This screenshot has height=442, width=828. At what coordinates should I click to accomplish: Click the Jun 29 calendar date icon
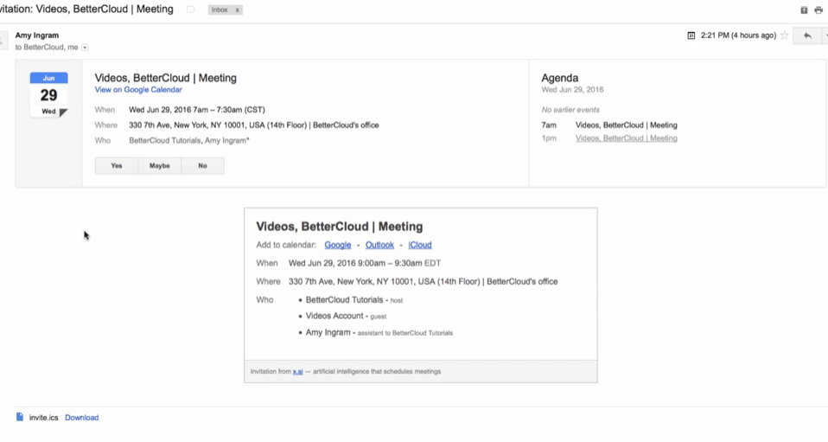tap(48, 94)
